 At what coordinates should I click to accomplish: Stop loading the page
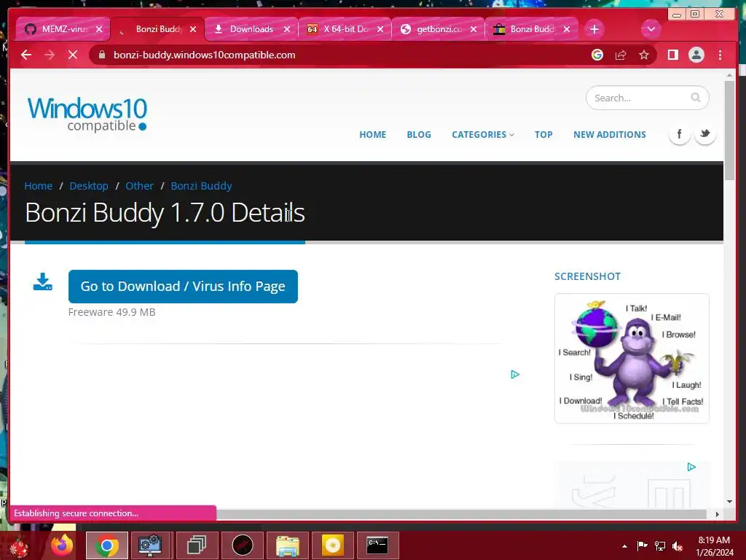(x=72, y=55)
